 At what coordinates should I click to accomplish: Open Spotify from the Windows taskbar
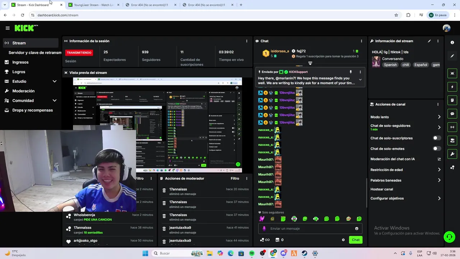tap(252, 253)
